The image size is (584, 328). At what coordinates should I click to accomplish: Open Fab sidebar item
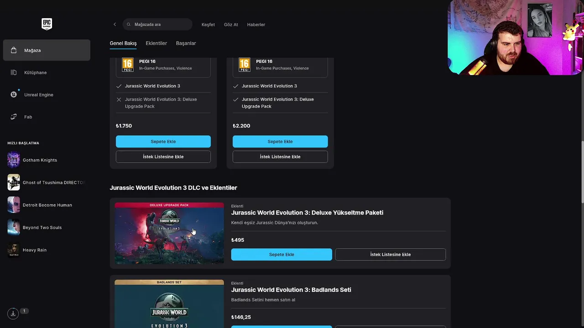click(x=47, y=117)
